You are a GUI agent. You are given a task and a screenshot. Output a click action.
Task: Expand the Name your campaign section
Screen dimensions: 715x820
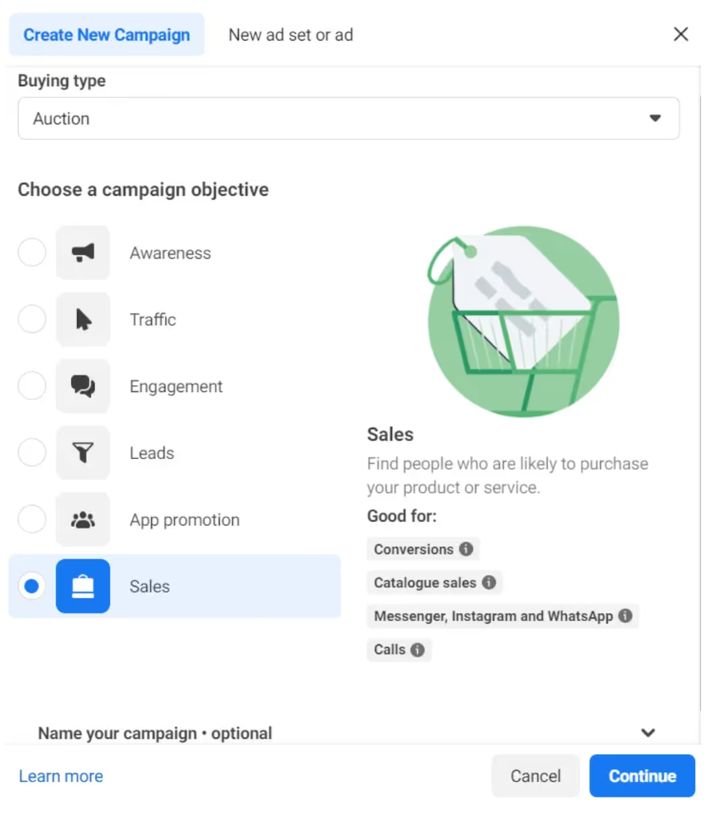click(648, 732)
